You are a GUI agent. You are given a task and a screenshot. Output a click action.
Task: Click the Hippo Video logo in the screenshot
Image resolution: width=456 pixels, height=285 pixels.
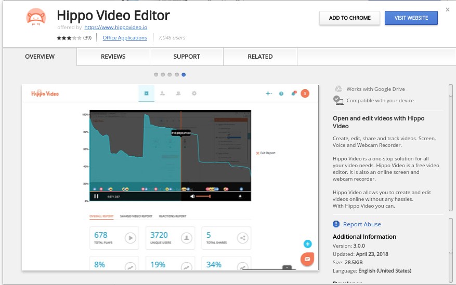pyautogui.click(x=45, y=93)
